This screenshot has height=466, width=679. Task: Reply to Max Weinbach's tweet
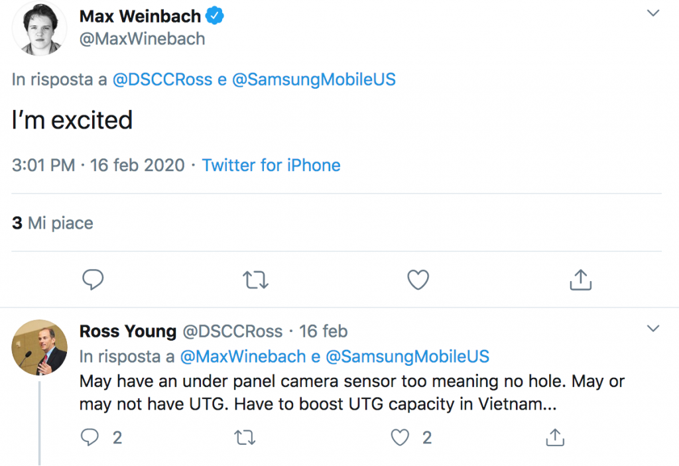pos(93,280)
